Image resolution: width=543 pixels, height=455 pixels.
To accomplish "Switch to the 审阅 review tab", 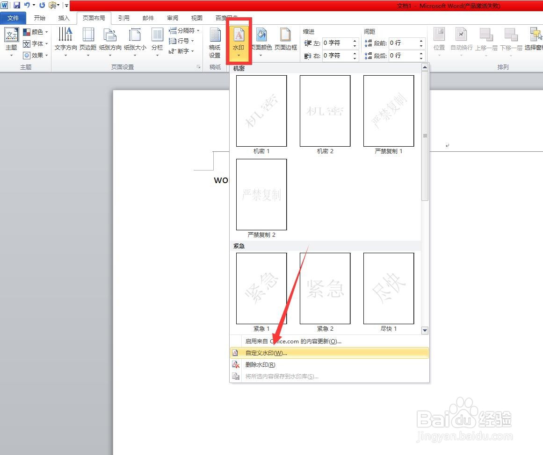I will (173, 18).
